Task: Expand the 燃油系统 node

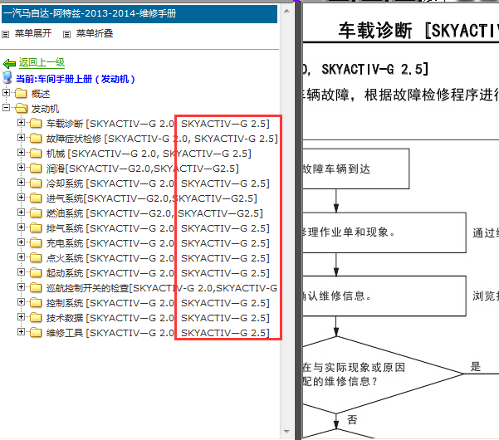Action: point(21,213)
